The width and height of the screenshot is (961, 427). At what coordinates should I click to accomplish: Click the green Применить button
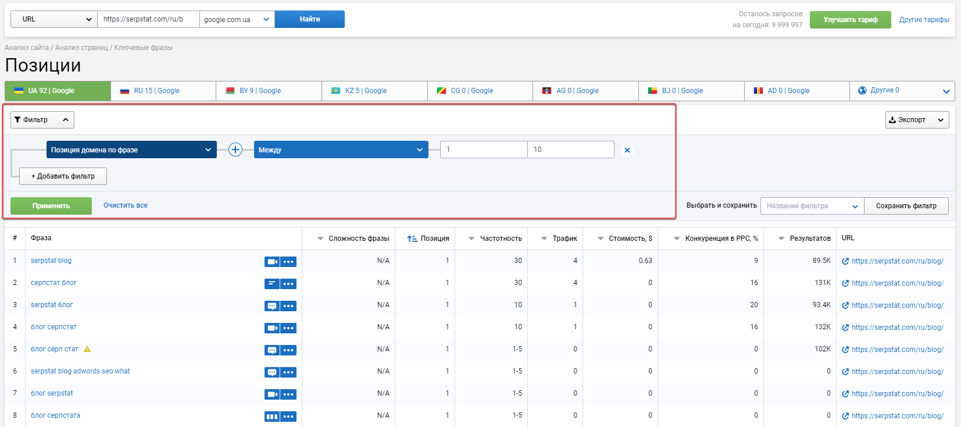click(x=51, y=206)
